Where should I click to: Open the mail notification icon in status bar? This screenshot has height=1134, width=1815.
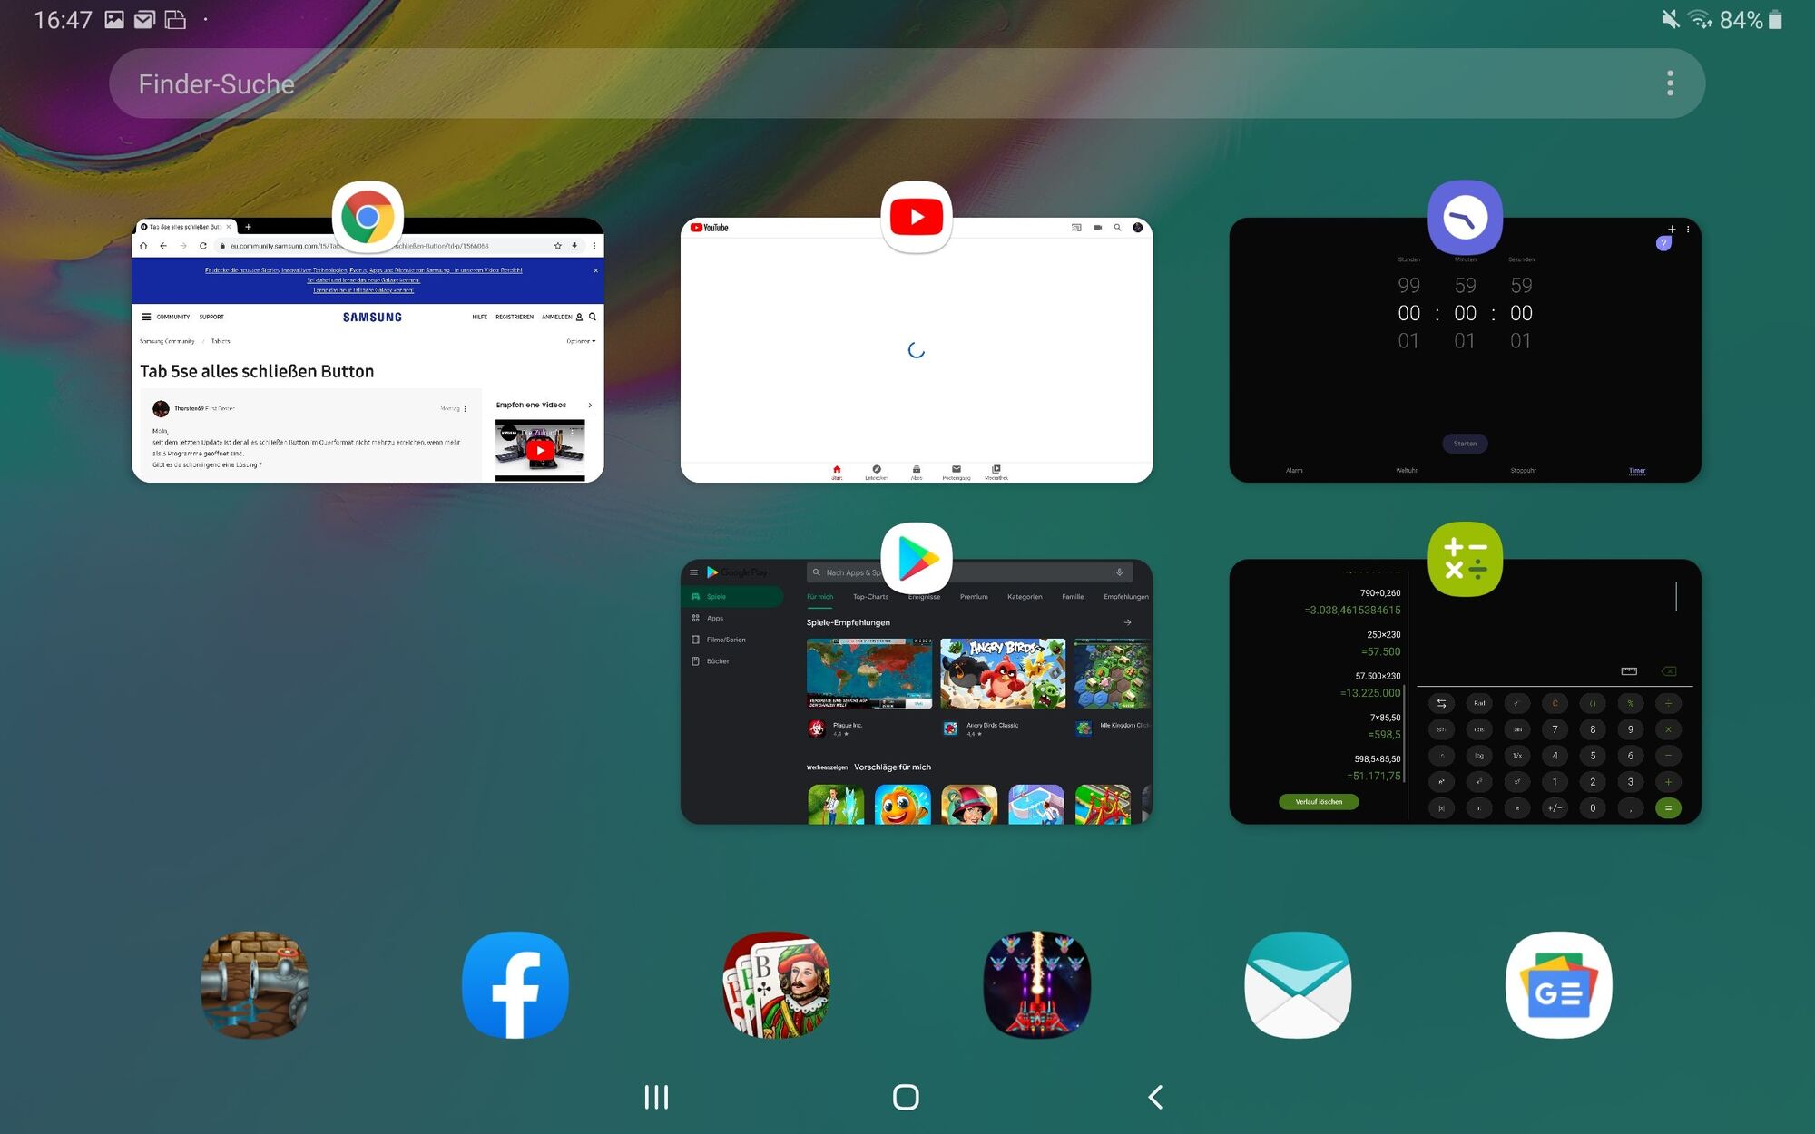(x=144, y=19)
